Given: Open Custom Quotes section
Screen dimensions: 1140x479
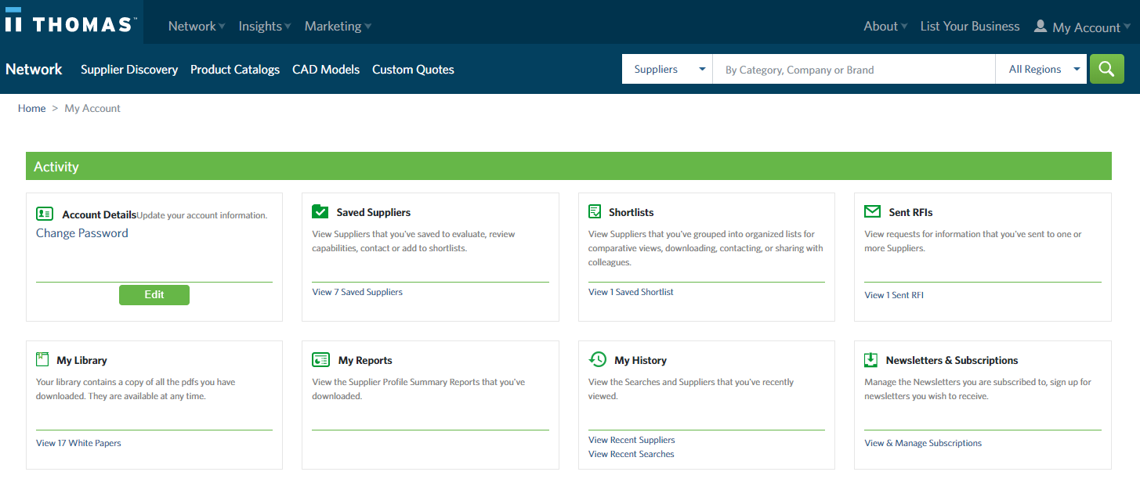Looking at the screenshot, I should [413, 69].
